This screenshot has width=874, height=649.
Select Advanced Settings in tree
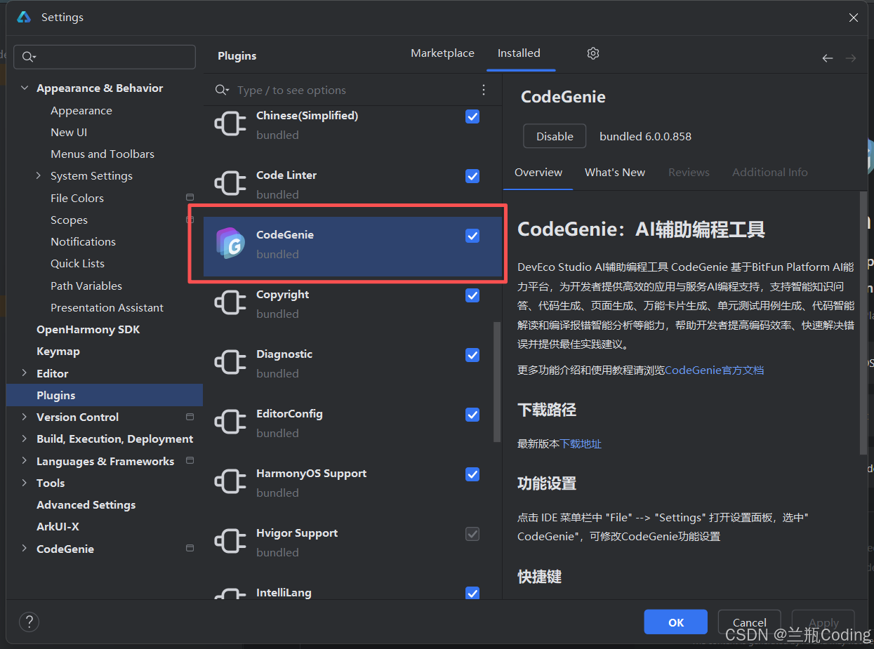[86, 504]
